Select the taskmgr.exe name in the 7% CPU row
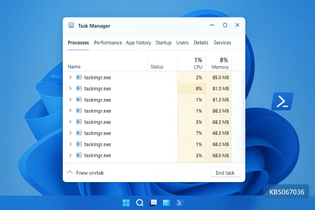The height and width of the screenshot is (210, 315). [98, 133]
